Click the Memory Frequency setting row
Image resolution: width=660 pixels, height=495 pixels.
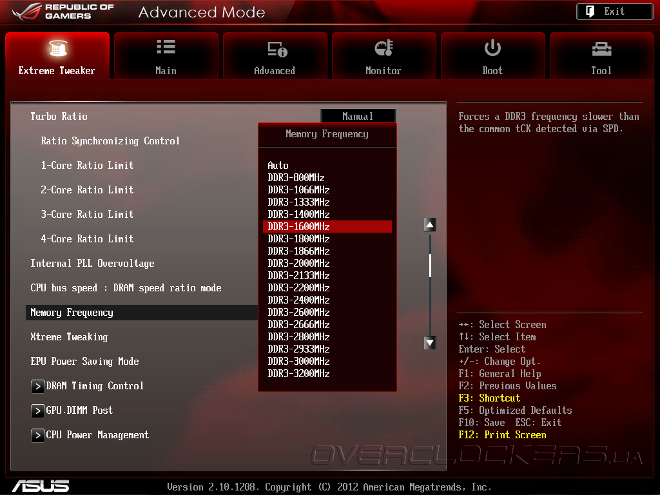pos(142,313)
